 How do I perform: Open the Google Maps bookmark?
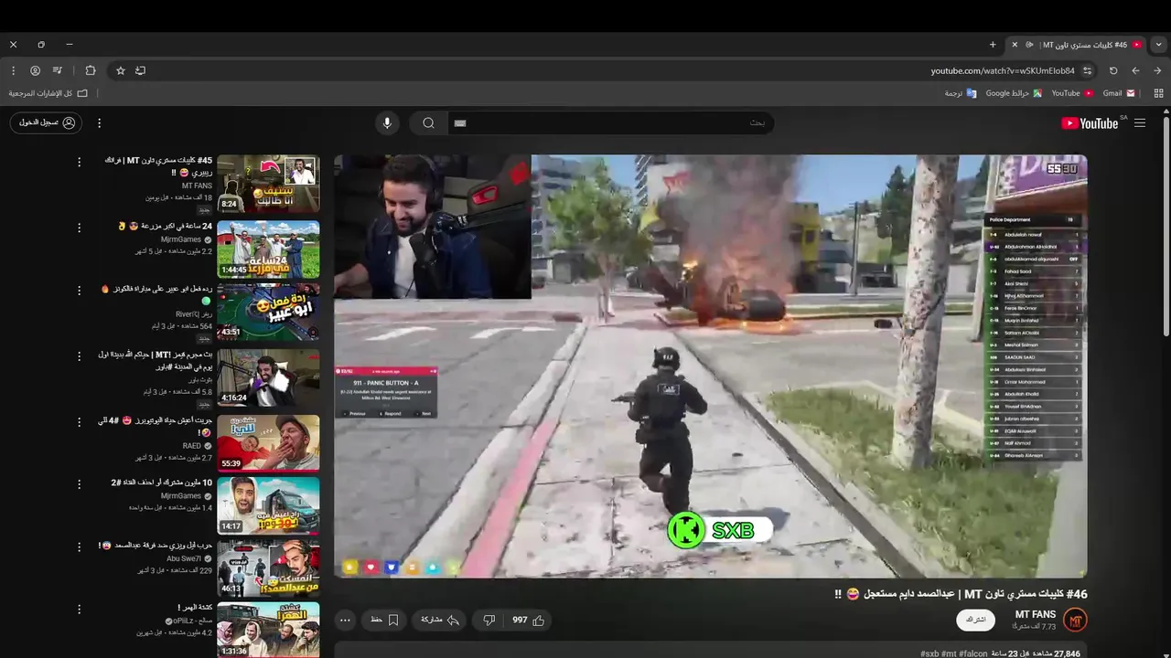click(1013, 93)
